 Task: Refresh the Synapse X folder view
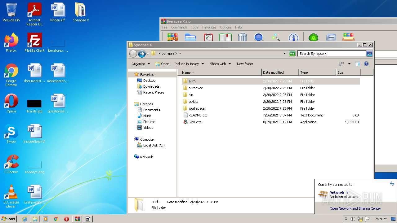(292, 54)
